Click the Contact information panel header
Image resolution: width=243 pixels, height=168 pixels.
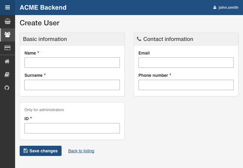coord(186,39)
